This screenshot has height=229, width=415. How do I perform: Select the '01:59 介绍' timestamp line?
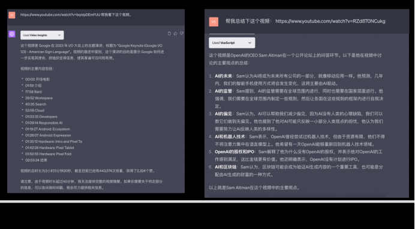tap(34, 85)
